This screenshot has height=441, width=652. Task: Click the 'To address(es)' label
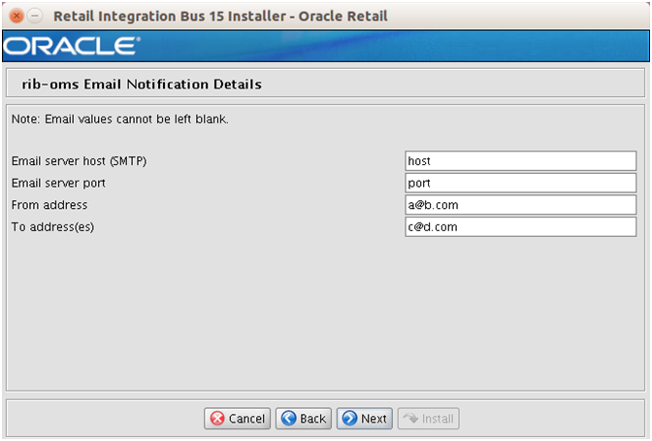tap(52, 227)
